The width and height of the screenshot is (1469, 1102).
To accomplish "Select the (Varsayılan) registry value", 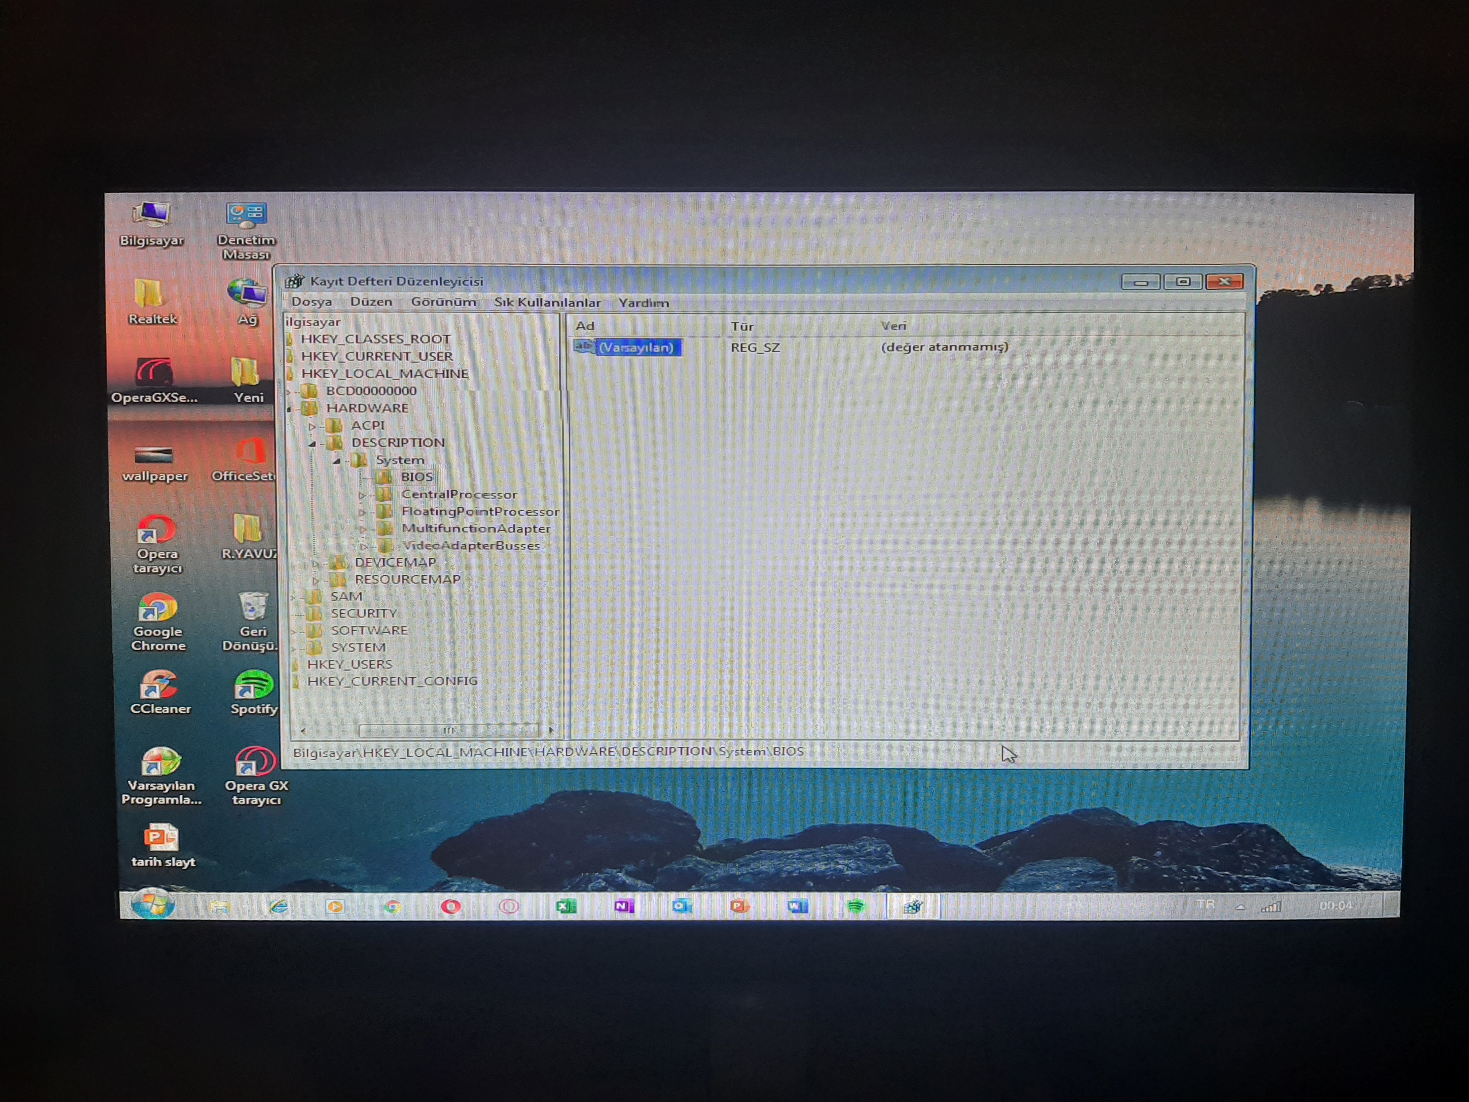I will pyautogui.click(x=635, y=347).
